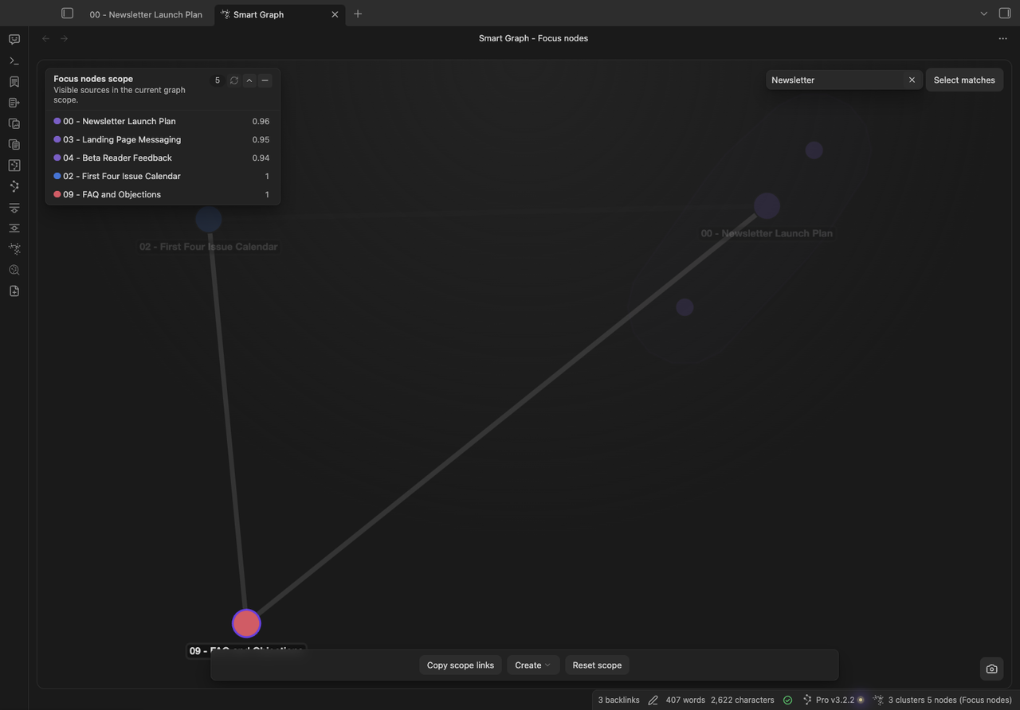Open the three-dot more options menu
This screenshot has width=1020, height=710.
1002,38
